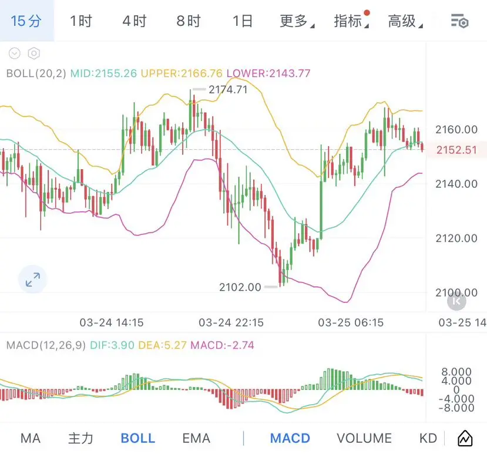Open the 高级 advanced dropdown

pyautogui.click(x=404, y=22)
